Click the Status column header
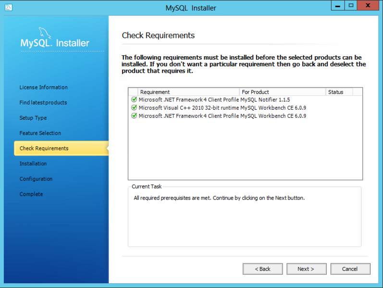 (339, 92)
